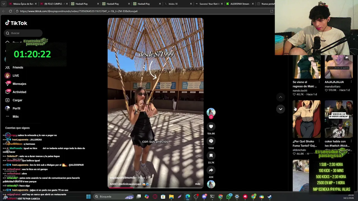
Task: Open File Explorer from the taskbar
Action: click(x=171, y=197)
